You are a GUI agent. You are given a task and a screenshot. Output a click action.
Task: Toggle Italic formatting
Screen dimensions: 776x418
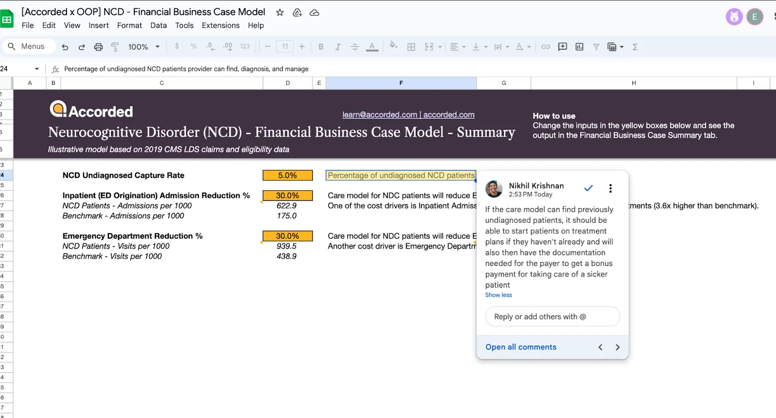338,47
